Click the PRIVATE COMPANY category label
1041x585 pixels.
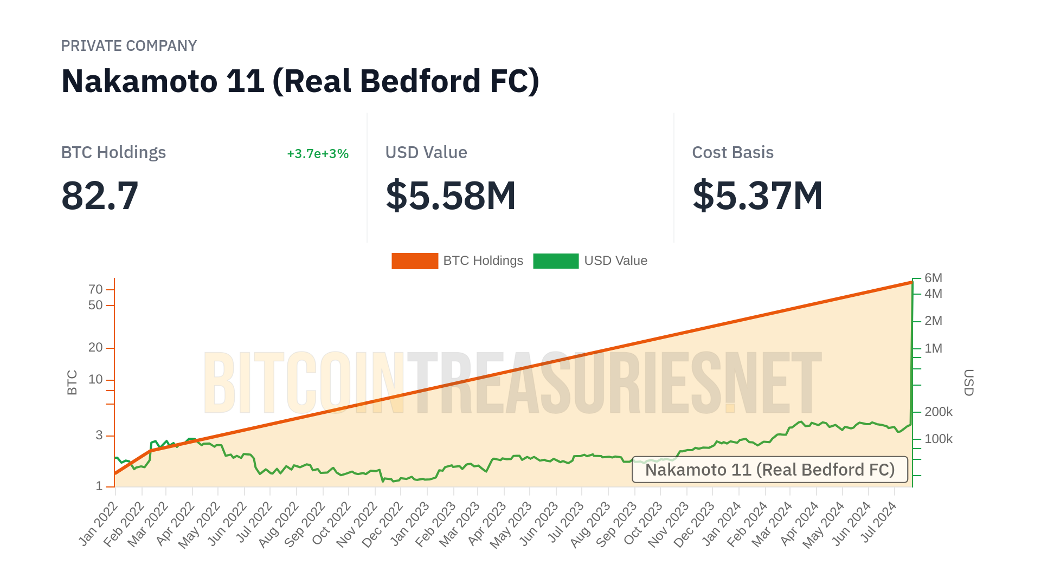[129, 46]
